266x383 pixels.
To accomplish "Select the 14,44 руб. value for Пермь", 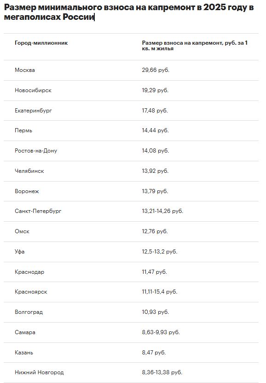I will (155, 130).
